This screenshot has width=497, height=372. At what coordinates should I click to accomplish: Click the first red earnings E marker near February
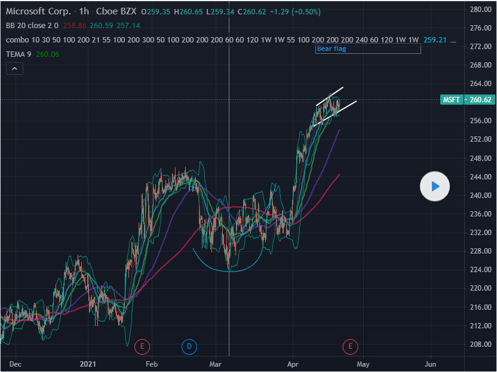point(142,346)
